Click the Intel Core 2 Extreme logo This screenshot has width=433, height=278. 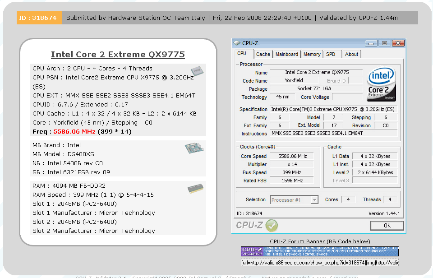pyautogui.click(x=381, y=84)
